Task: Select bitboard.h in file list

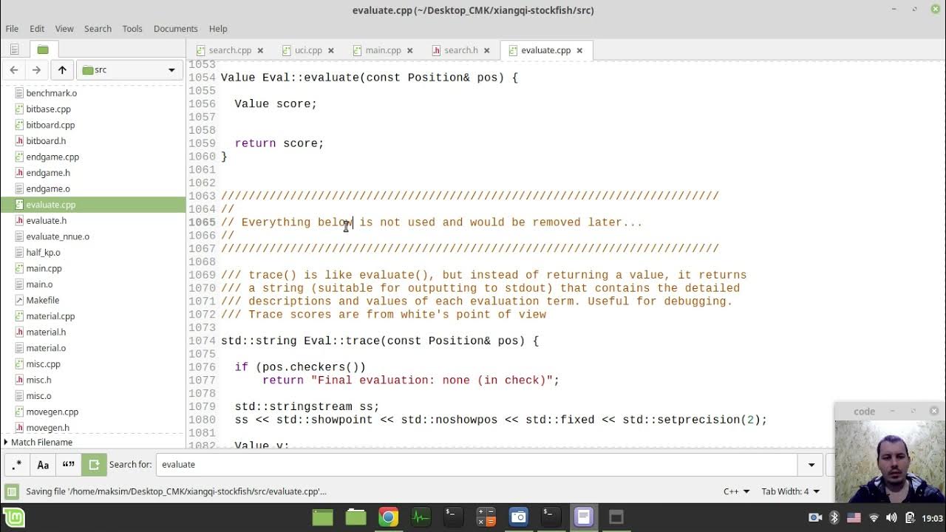Action: click(46, 140)
